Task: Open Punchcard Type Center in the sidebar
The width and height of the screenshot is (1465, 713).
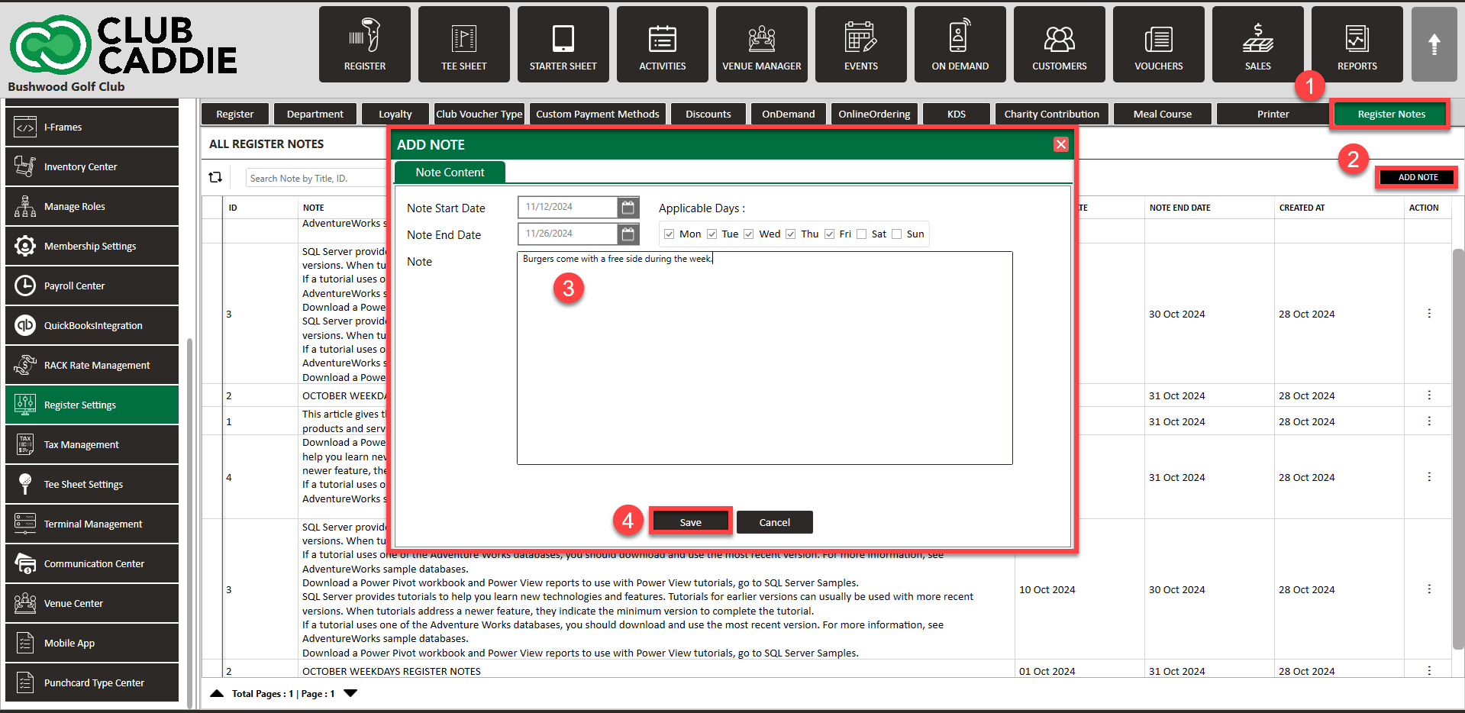Action: [92, 682]
